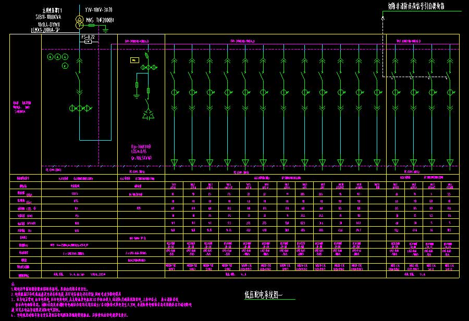Select the COSφ=0.95 text
Image resolution: width=469 pixels, height=321 pixels.
click(x=139, y=152)
